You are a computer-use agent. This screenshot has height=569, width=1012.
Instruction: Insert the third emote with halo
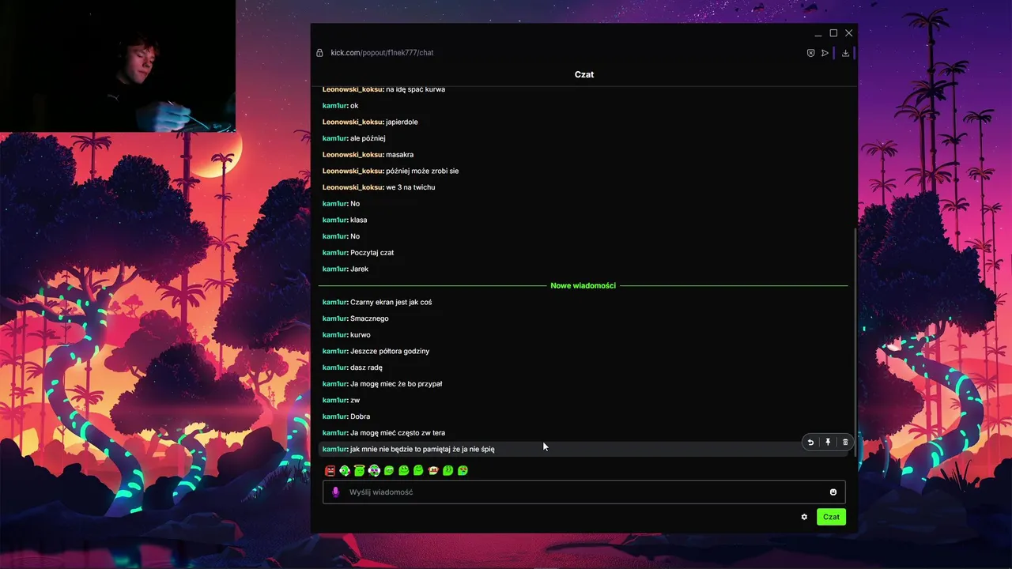click(359, 470)
